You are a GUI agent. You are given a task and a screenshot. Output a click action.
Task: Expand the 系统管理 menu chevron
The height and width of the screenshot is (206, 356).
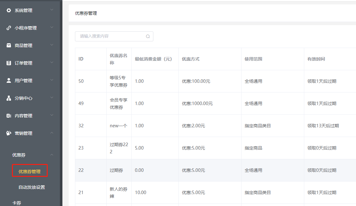click(52, 10)
